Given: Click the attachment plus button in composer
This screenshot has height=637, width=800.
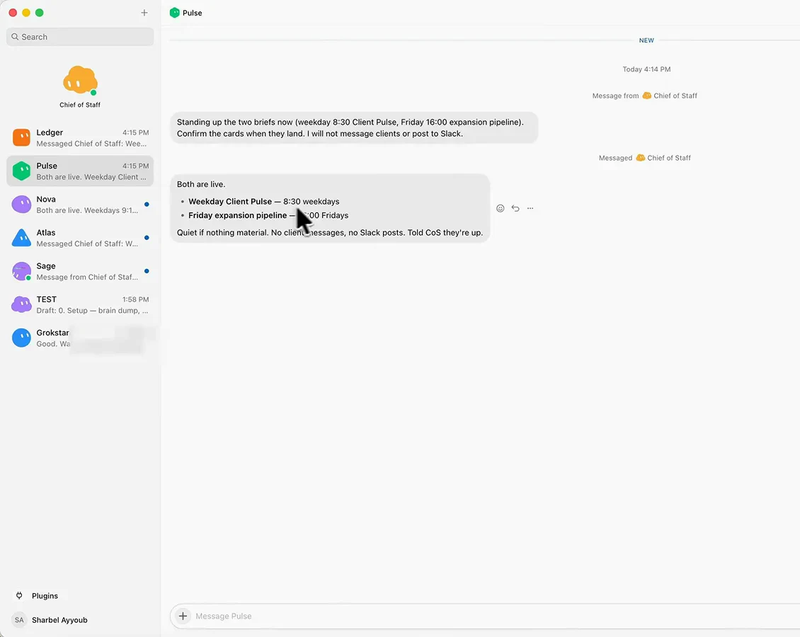Looking at the screenshot, I should (183, 616).
